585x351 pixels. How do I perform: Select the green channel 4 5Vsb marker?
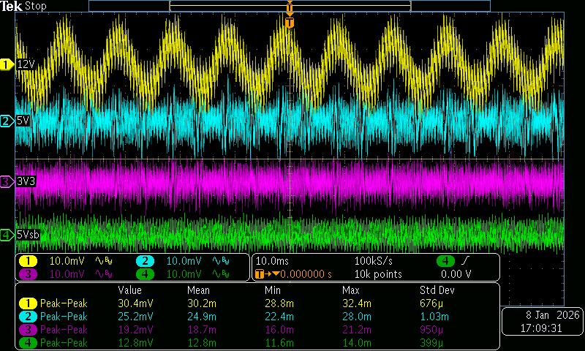(x=7, y=235)
